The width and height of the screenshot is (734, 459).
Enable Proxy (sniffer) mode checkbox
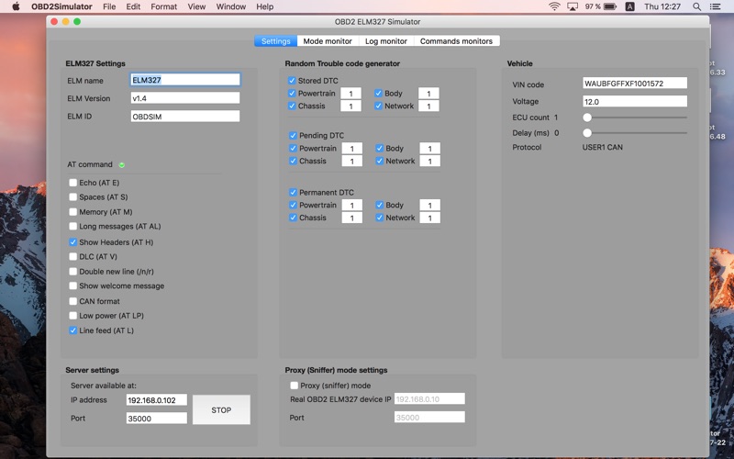[294, 386]
